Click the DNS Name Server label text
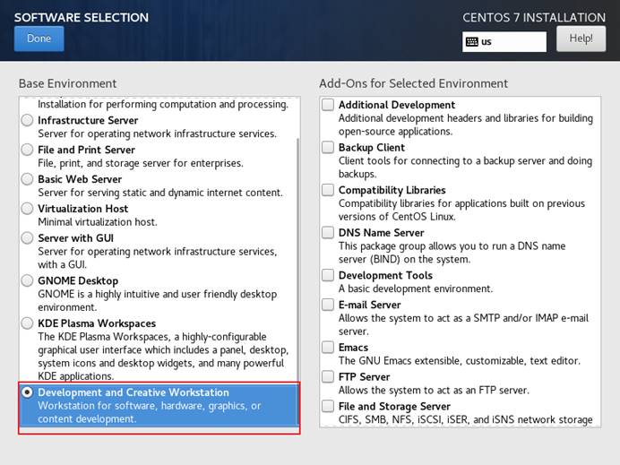The height and width of the screenshot is (465, 620). click(381, 233)
